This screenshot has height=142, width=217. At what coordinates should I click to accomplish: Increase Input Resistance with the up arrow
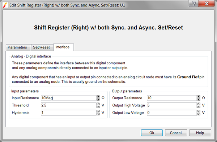[98, 97]
